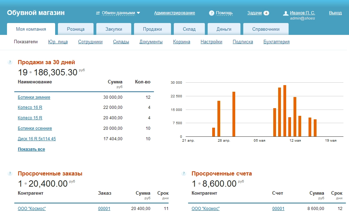Click the Показать все link

(x=31, y=149)
